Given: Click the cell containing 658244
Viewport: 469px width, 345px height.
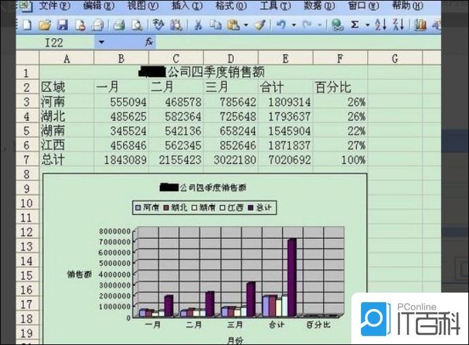Looking at the screenshot, I should [x=230, y=131].
